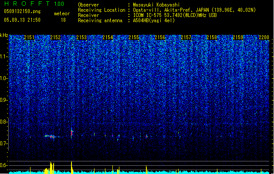Click the kHz axis unit label
Viewport: 274px width, 174px height.
(x=4, y=35)
